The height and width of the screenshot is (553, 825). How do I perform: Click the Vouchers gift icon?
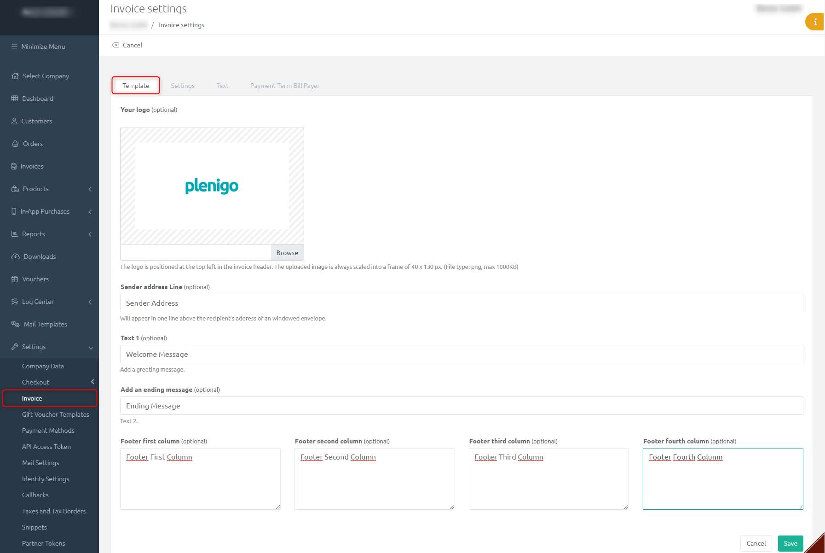15,279
